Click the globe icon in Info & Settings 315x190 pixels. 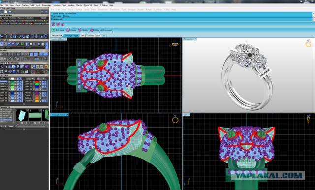pos(10,72)
